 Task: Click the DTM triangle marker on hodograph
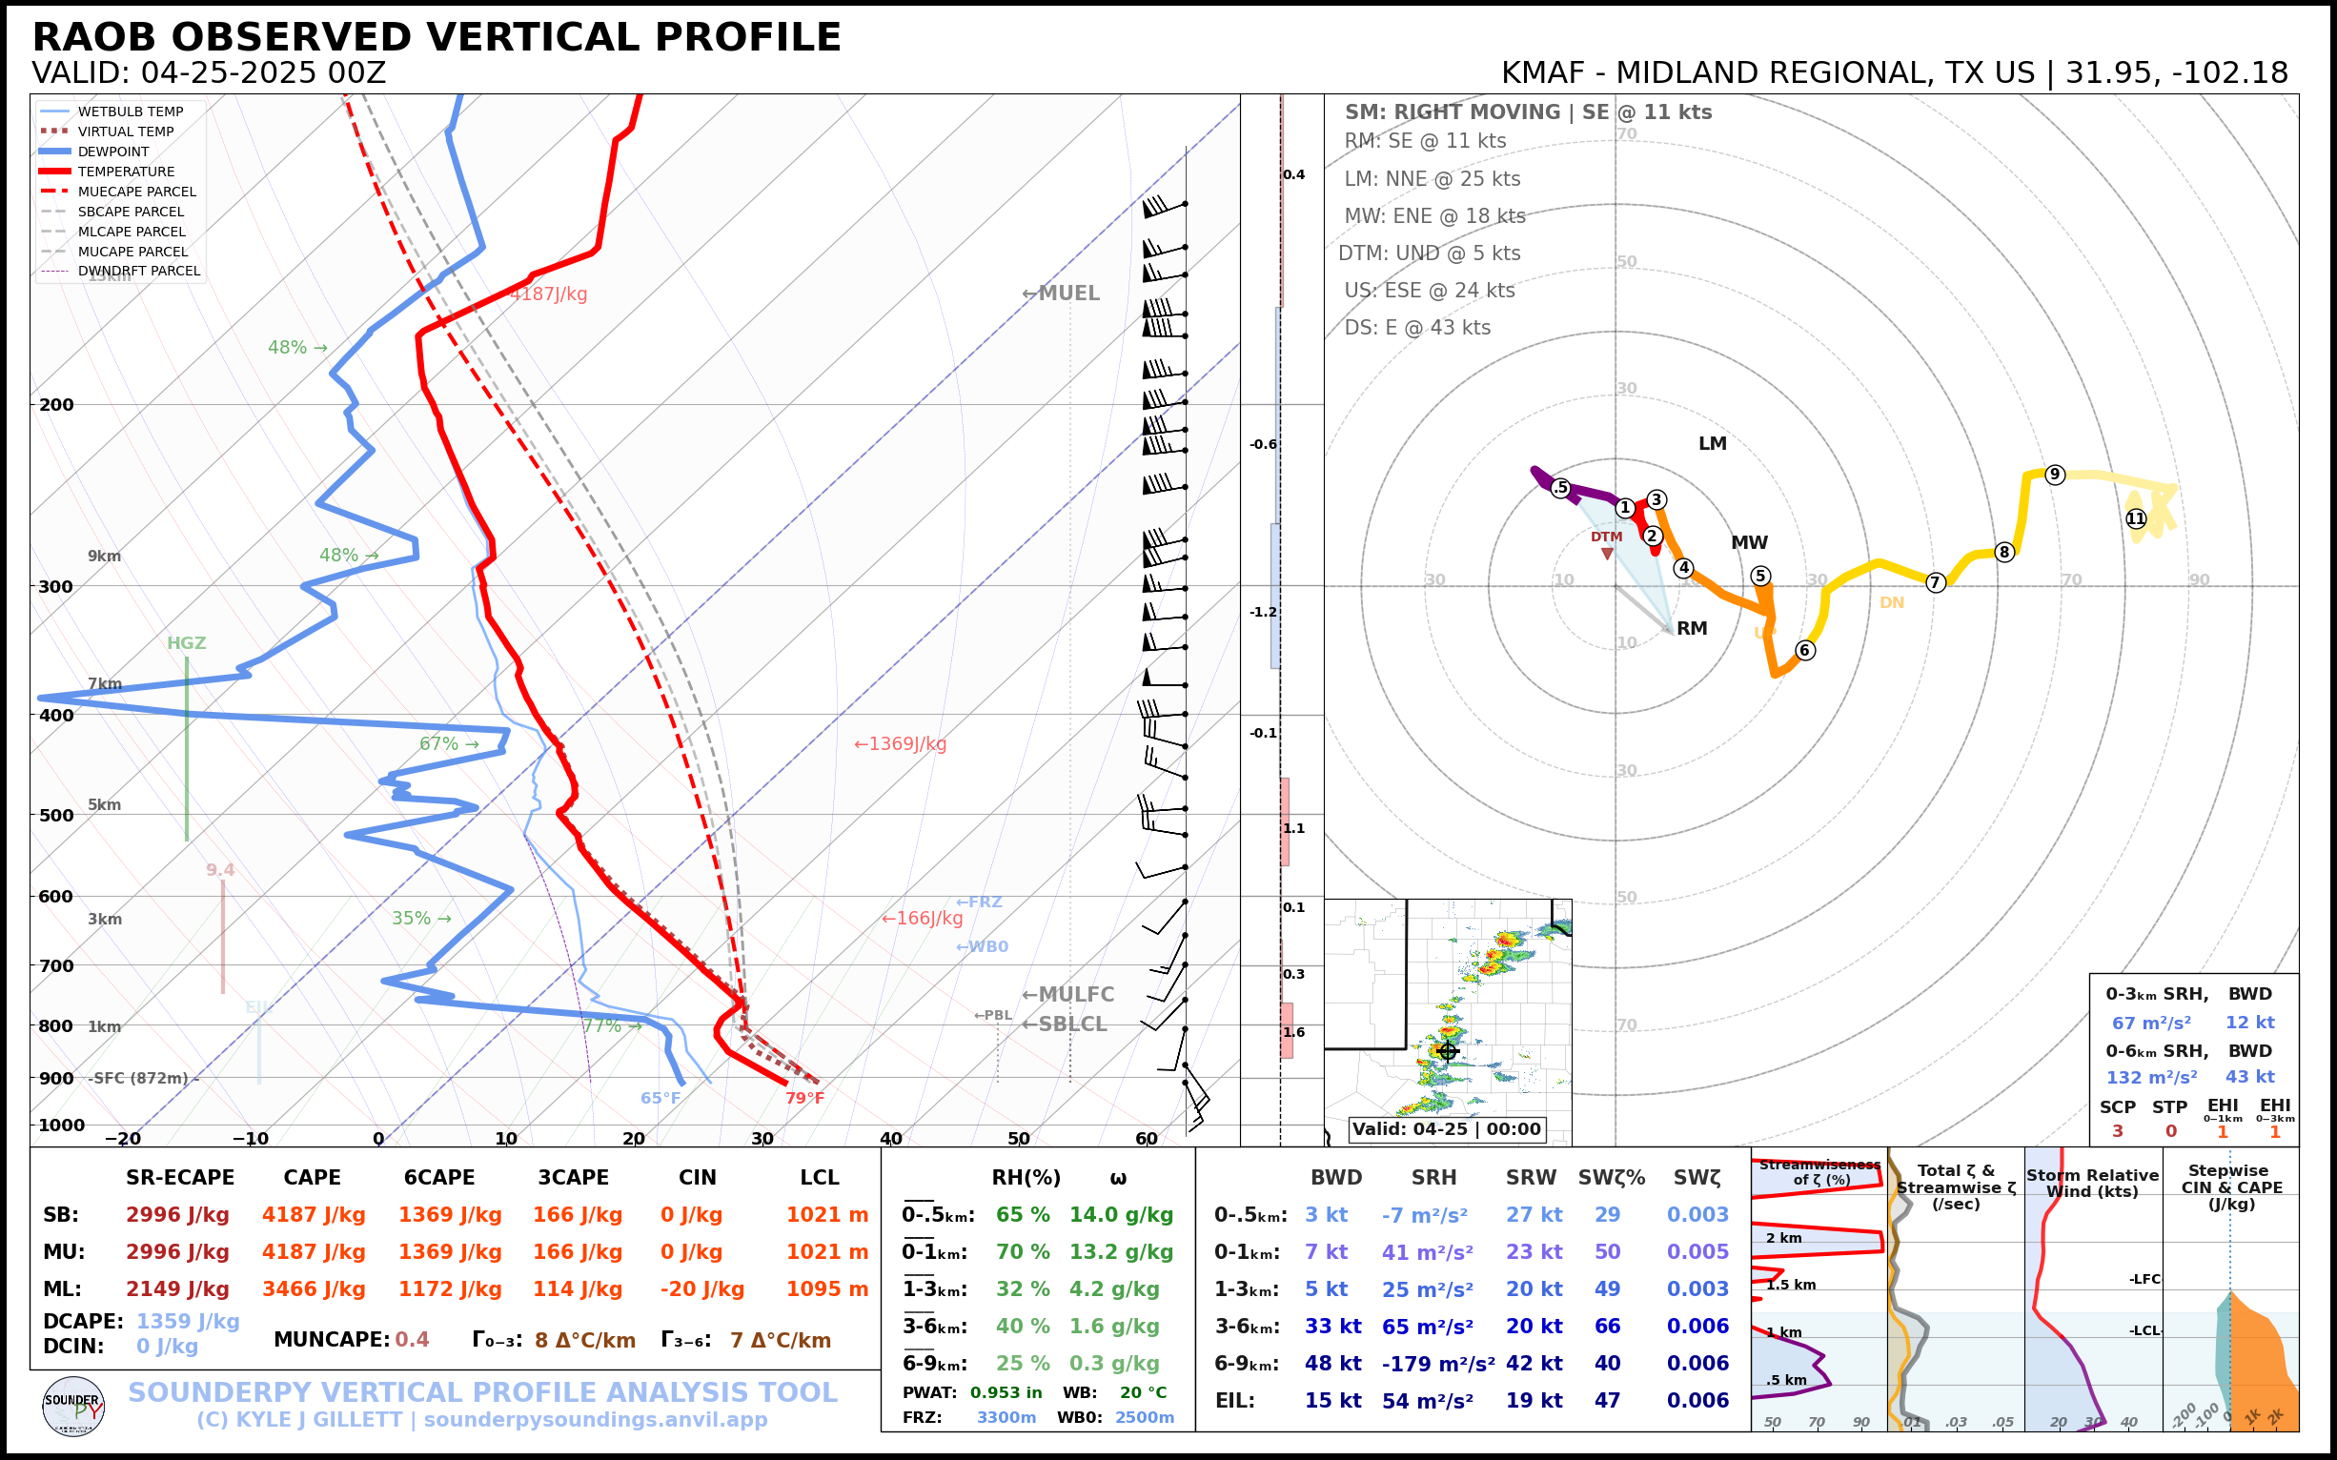1606,554
